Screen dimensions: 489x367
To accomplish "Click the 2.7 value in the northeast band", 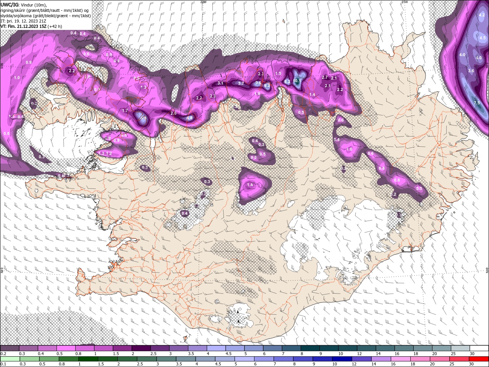I will tap(325, 78).
